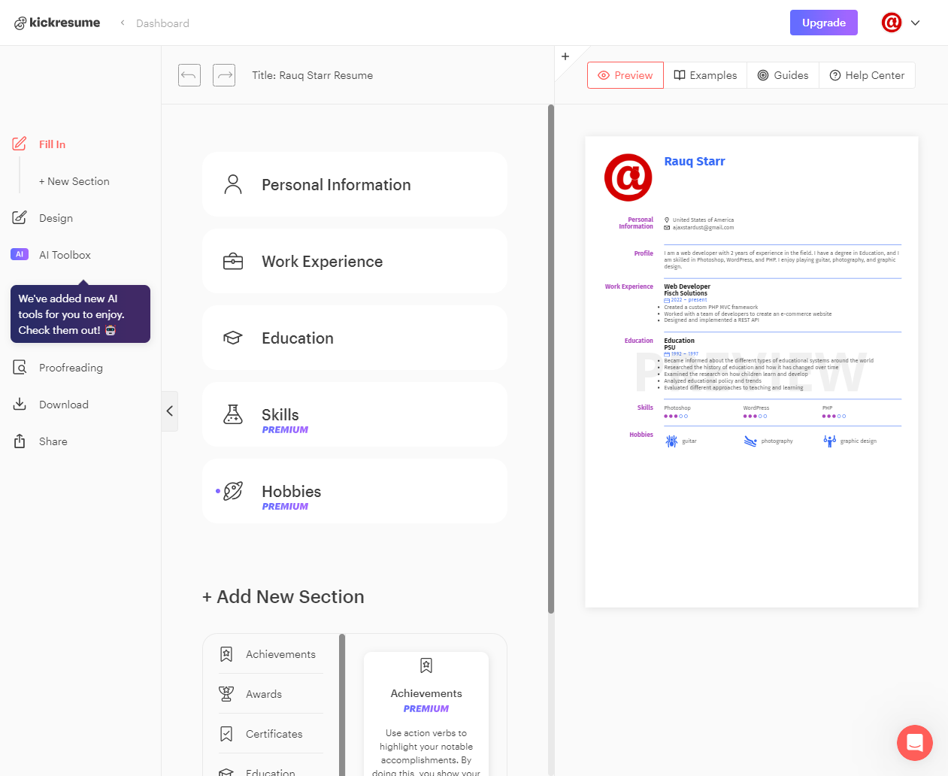Viewport: 948px width, 776px height.
Task: Open the Guides tab
Action: click(783, 75)
